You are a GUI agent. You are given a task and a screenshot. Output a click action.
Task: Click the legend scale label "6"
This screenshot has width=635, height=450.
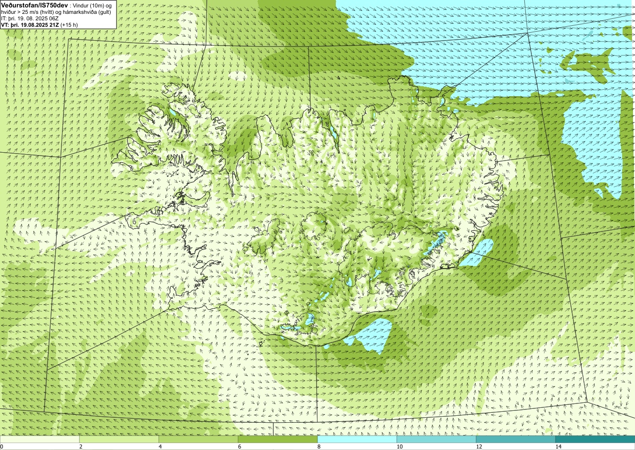coord(240,447)
